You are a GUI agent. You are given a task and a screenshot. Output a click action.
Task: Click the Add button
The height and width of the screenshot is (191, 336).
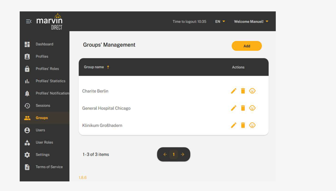point(247,46)
